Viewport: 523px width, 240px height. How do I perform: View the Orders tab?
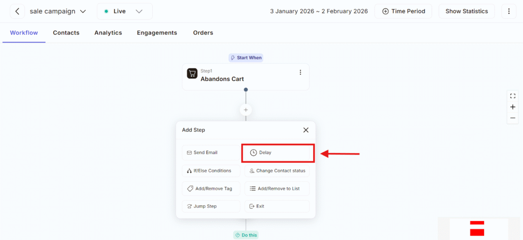tap(203, 33)
